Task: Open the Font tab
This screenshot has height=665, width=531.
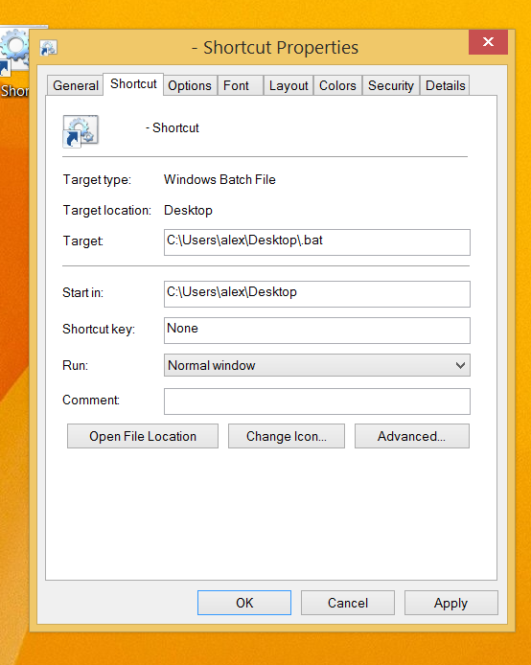Action: (240, 85)
